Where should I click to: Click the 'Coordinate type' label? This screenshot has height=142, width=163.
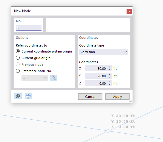point(91,45)
